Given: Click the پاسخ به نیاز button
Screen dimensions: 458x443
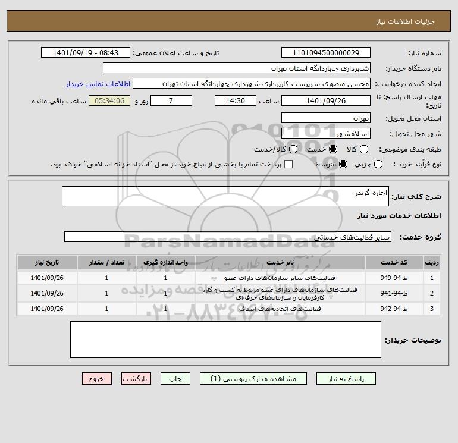Looking at the screenshot, I should click(x=346, y=379).
